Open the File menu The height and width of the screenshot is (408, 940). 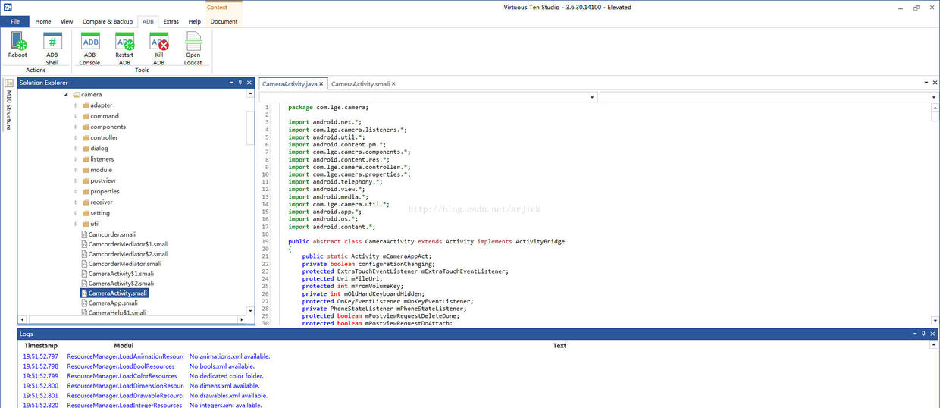pyautogui.click(x=15, y=21)
